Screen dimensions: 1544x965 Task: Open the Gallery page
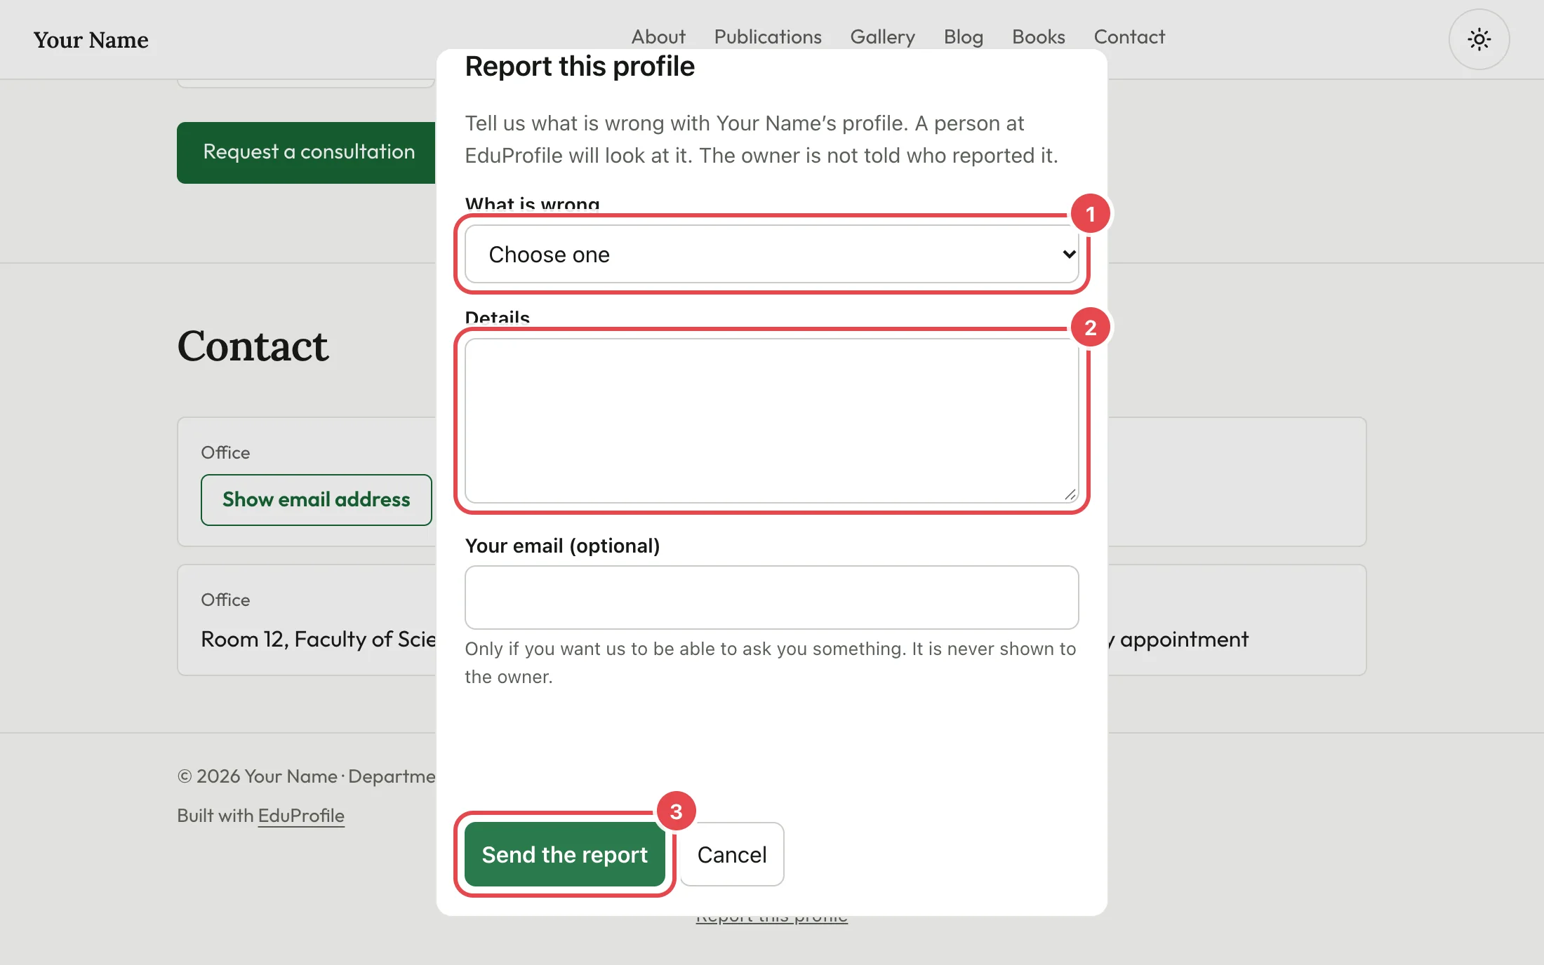[x=882, y=36]
